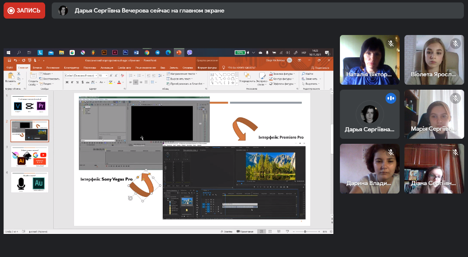Screen dimensions: 468x257
Task: Click the Поделиться share button
Action: click(x=320, y=68)
